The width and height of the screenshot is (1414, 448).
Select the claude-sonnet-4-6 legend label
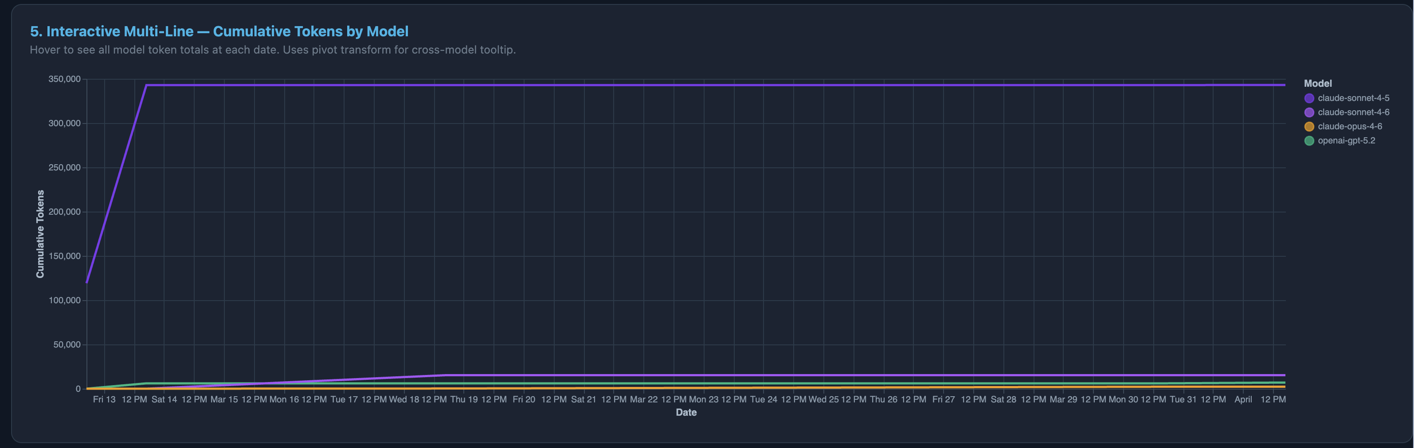click(x=1354, y=112)
